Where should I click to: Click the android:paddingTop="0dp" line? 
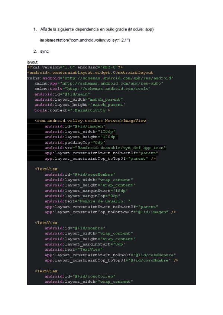click(x=75, y=143)
